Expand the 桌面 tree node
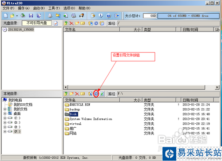The height and width of the screenshot is (161, 222). click(5, 114)
